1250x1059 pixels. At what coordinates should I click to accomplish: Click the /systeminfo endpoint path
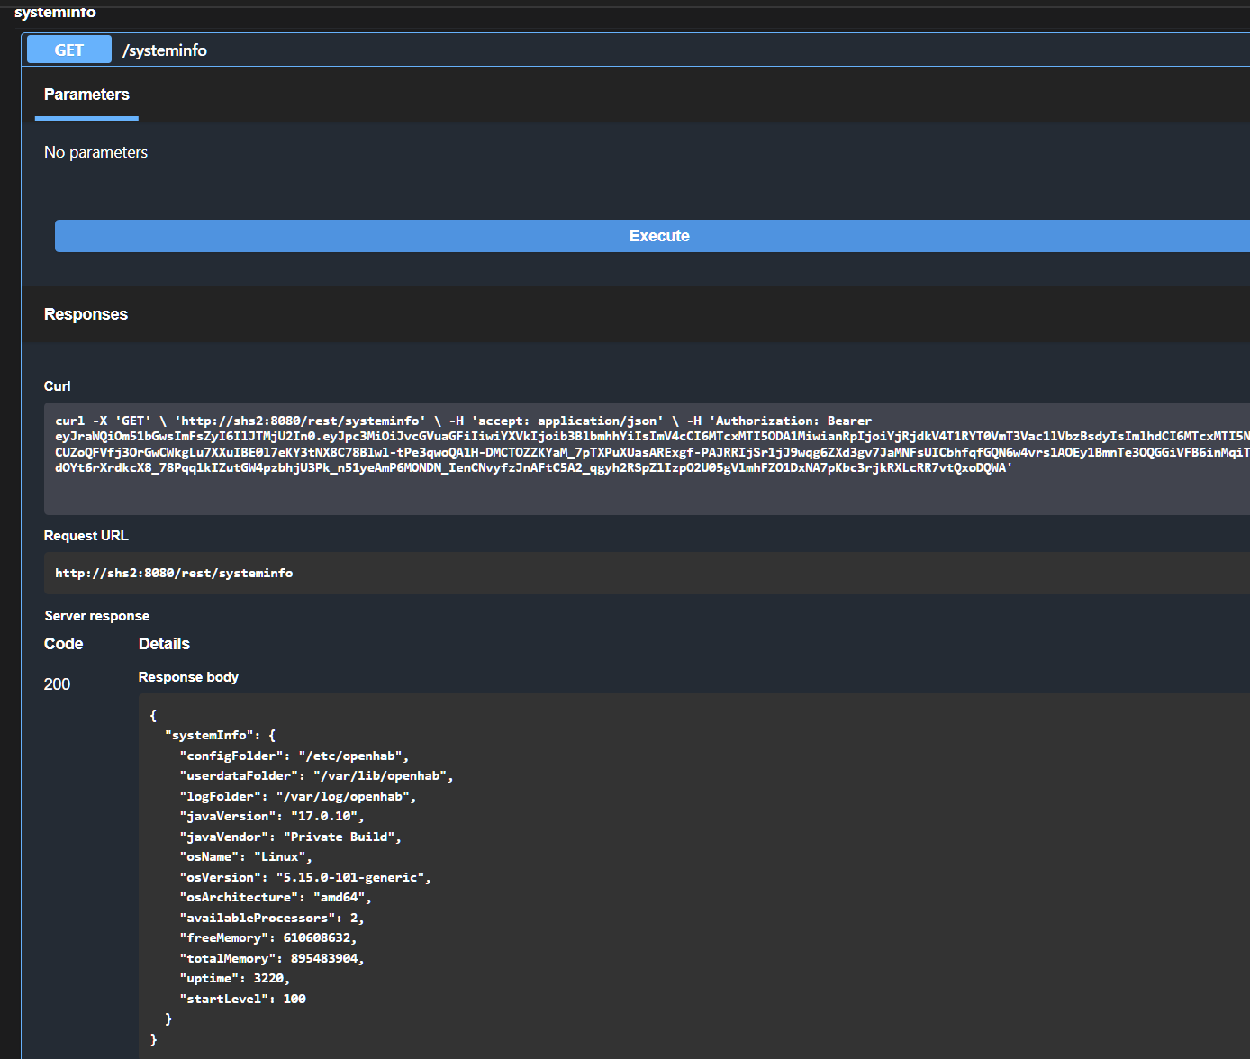(x=165, y=50)
